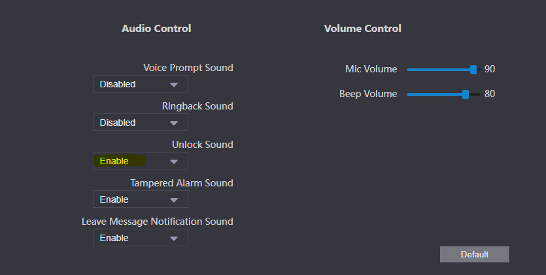Screen dimensions: 546x275
Task: Click the Audio Control heading
Action: [x=156, y=29]
